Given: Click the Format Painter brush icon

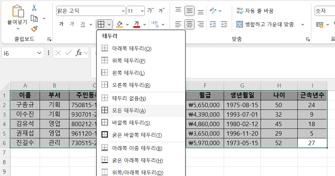Looking at the screenshot, I should (34, 29).
